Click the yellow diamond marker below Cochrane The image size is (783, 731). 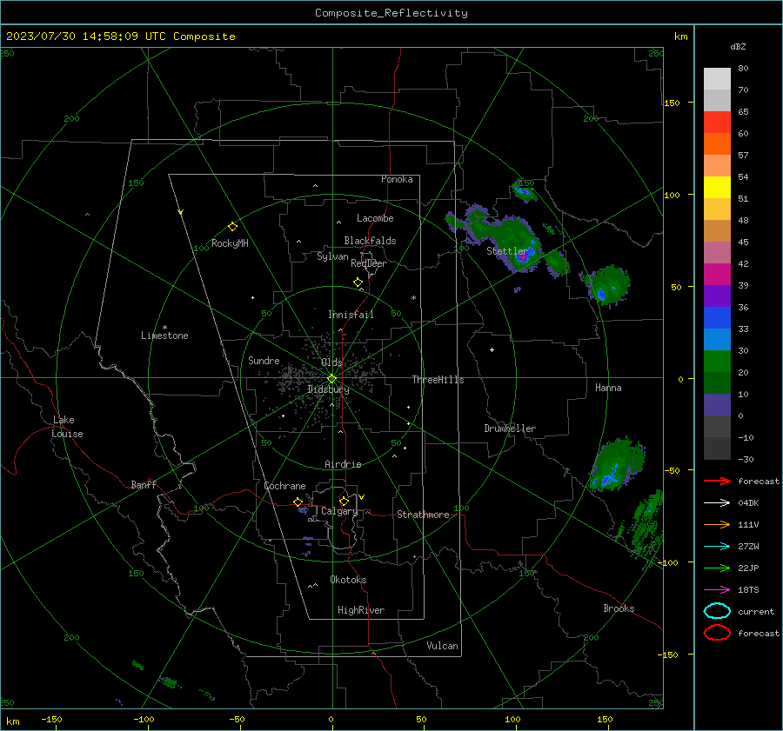point(298,502)
